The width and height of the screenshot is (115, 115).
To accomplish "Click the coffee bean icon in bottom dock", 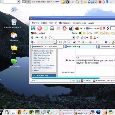I will [20, 112].
